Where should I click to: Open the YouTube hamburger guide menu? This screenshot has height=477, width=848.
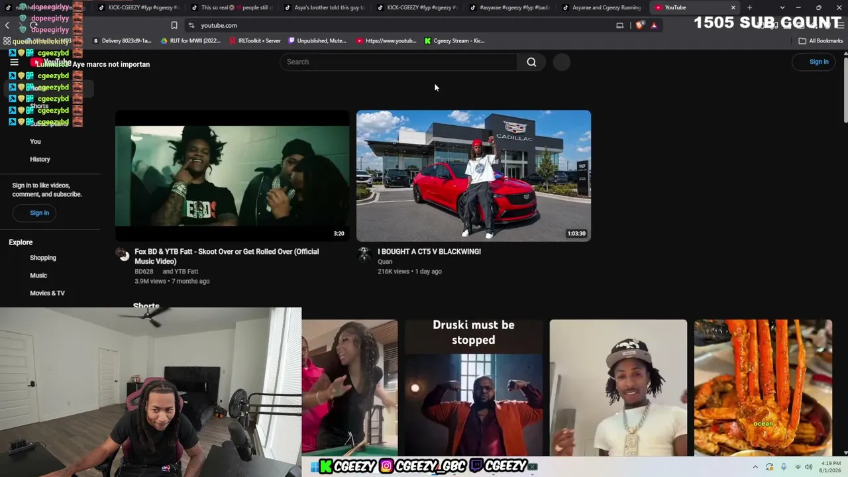tap(14, 62)
